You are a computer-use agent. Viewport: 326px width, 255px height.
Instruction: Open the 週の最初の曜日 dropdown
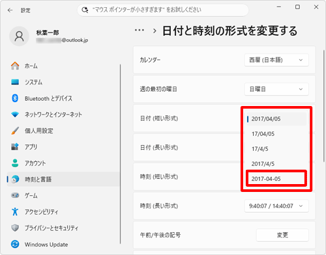tap(276, 89)
